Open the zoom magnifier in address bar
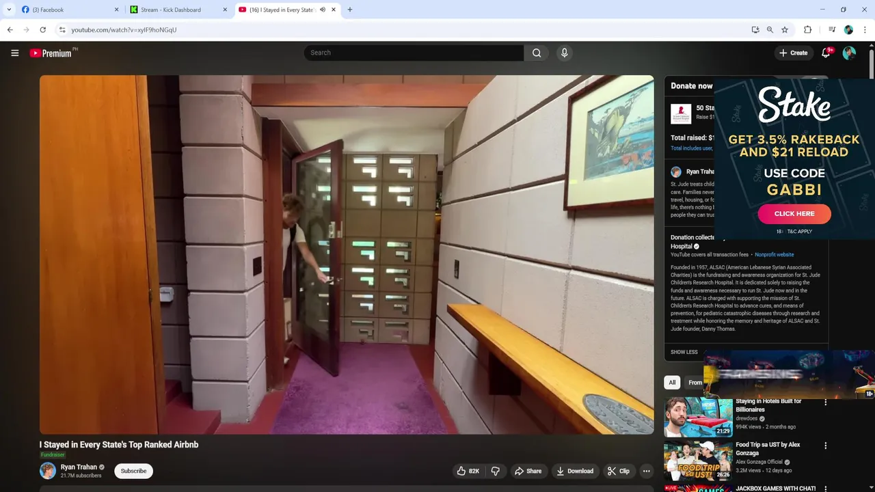The image size is (875, 492). 770,29
